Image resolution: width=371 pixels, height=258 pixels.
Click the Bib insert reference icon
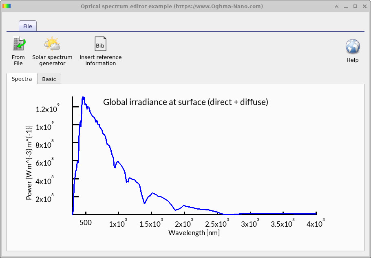click(x=100, y=44)
